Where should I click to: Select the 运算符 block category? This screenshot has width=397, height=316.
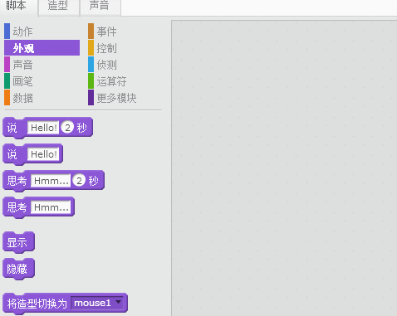(x=108, y=81)
